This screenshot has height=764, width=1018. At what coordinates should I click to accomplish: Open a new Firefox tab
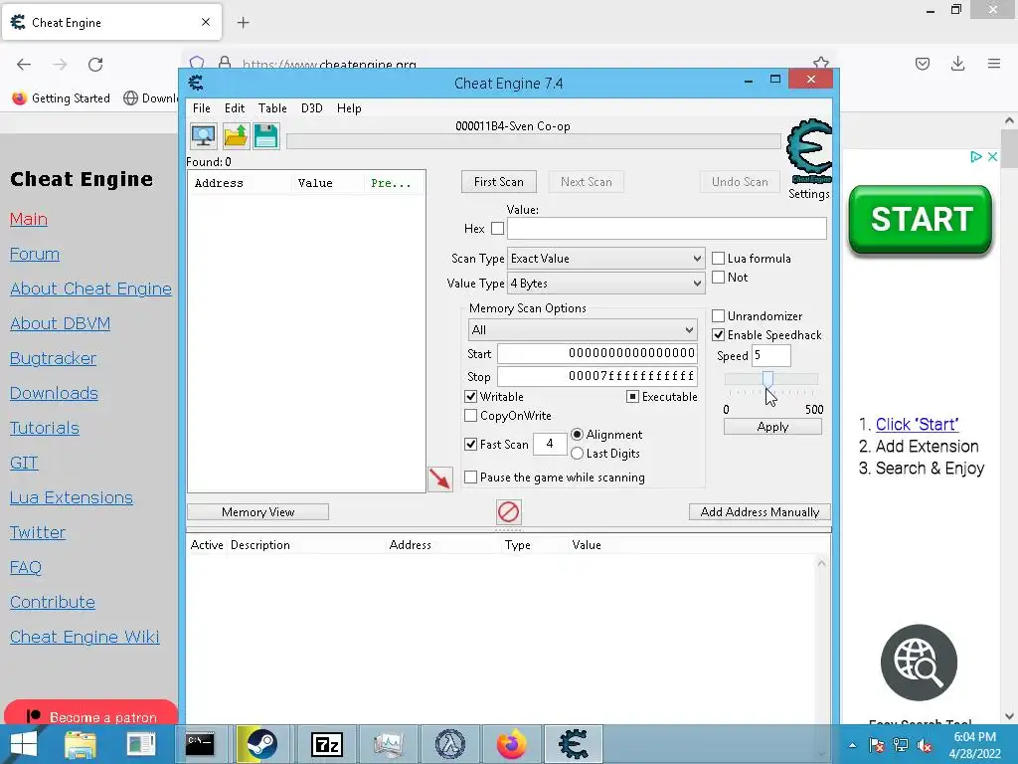pos(243,23)
